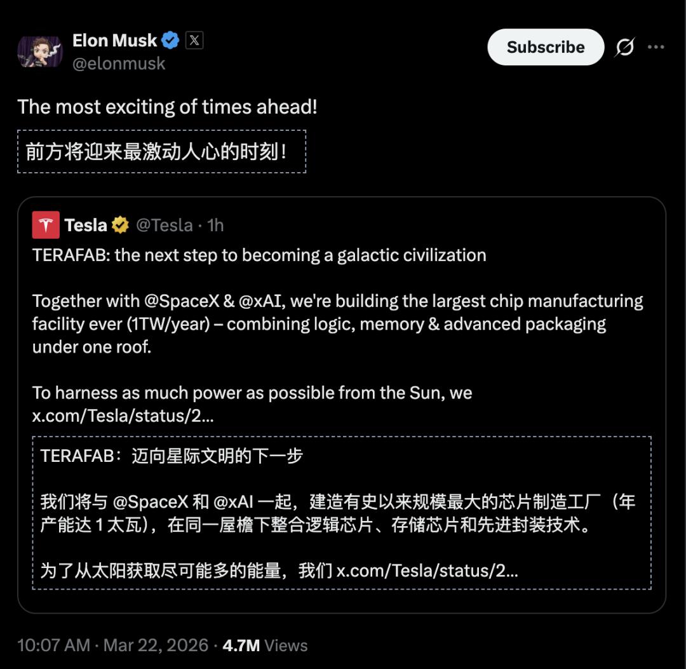
Task: Click the tweet text 'The most exciting of times ahead!'
Action: pos(166,106)
